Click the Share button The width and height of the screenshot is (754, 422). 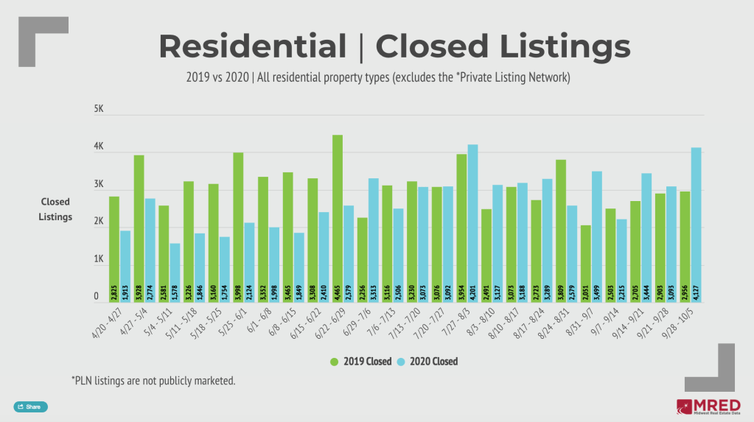click(x=30, y=407)
